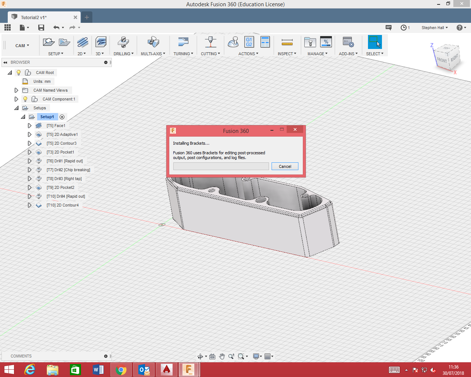
Task: Click the G1 G2 Post Process icon
Action: click(249, 42)
